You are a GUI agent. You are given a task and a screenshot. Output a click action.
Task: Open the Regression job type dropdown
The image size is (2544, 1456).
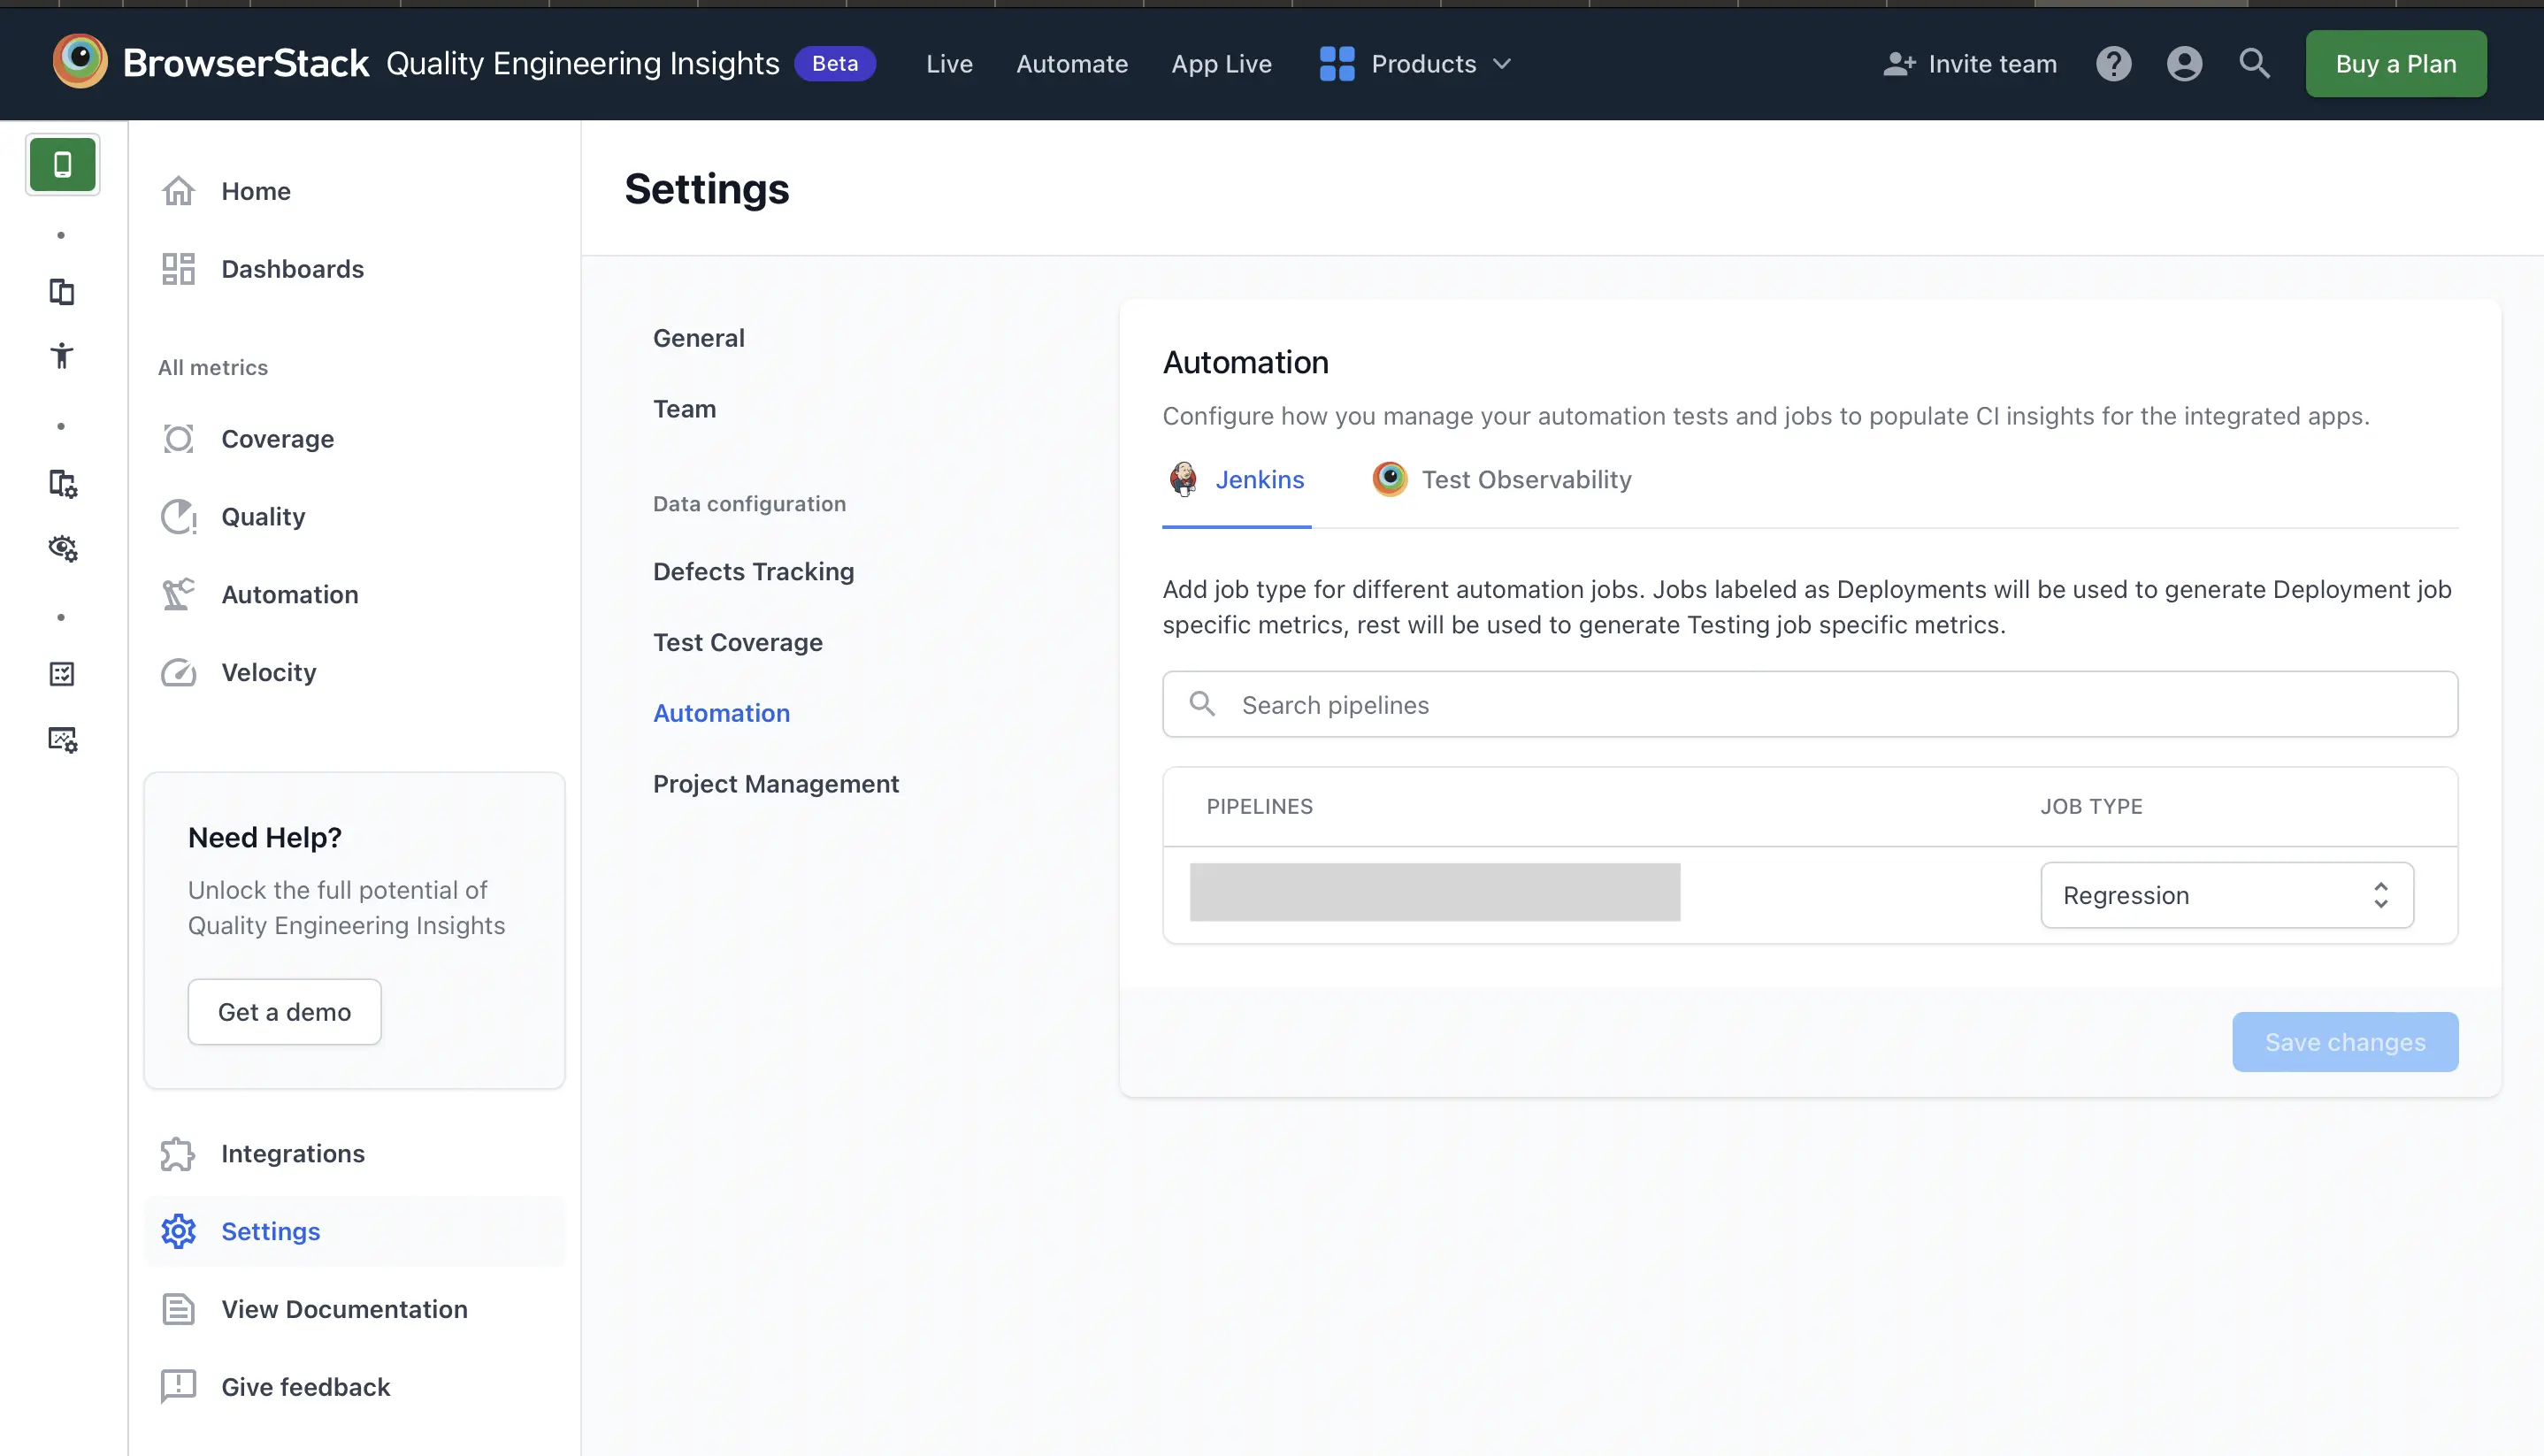(2225, 894)
